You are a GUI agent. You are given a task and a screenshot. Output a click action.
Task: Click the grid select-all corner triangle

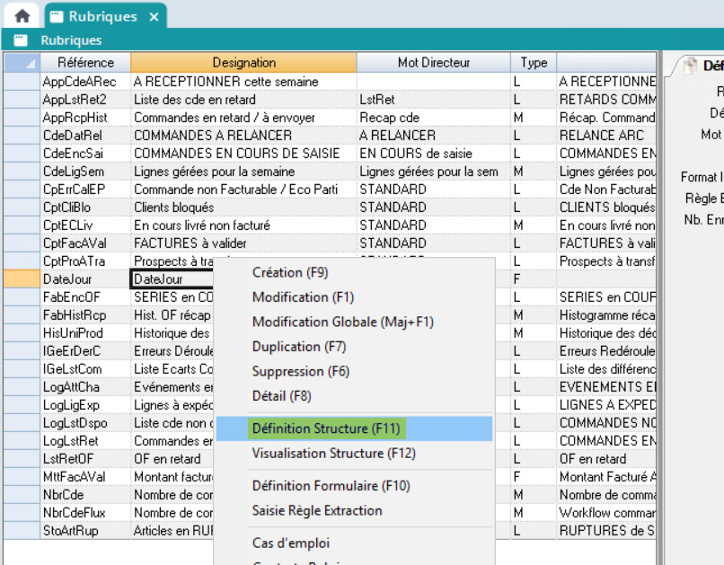click(22, 63)
